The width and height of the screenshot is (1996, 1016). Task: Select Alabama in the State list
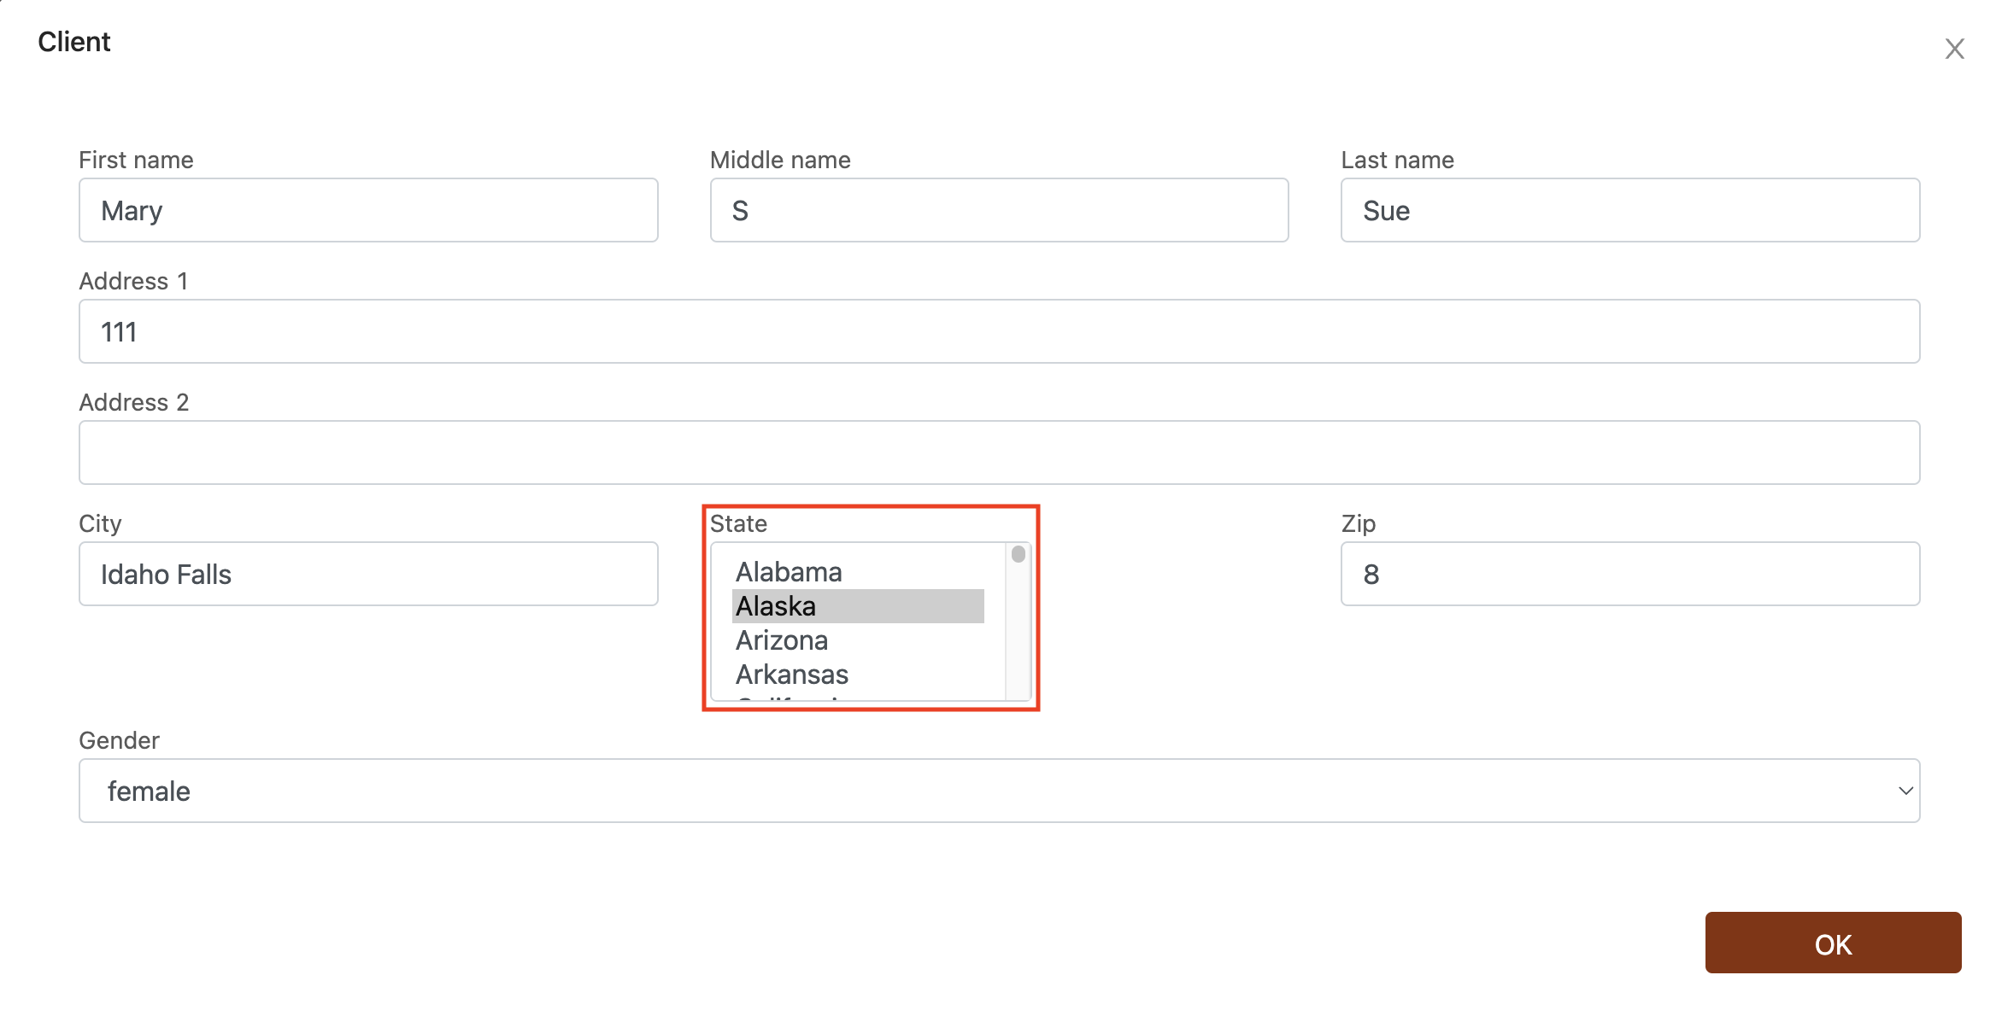pos(789,572)
